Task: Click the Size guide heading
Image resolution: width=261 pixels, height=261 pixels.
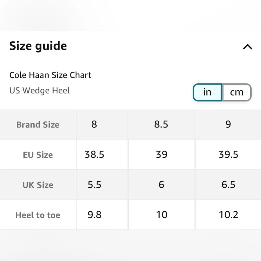Action: click(x=38, y=46)
